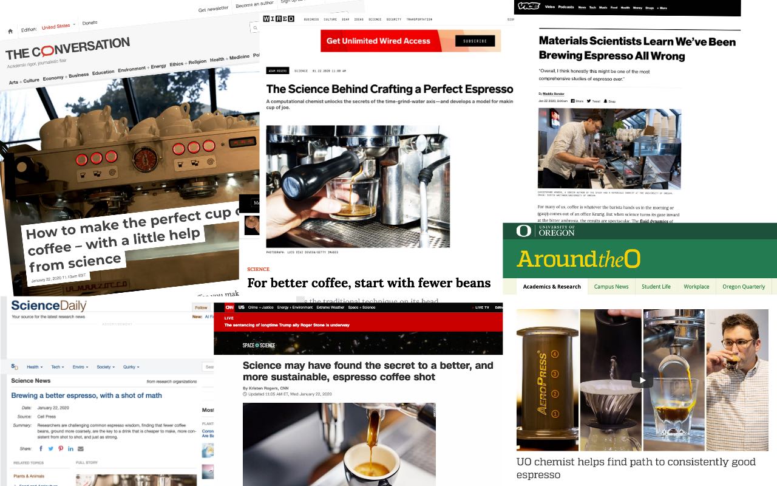
Task: Select the Student Life tab
Action: [x=656, y=287]
